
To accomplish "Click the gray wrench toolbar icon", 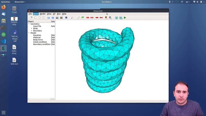I will coord(79,18).
